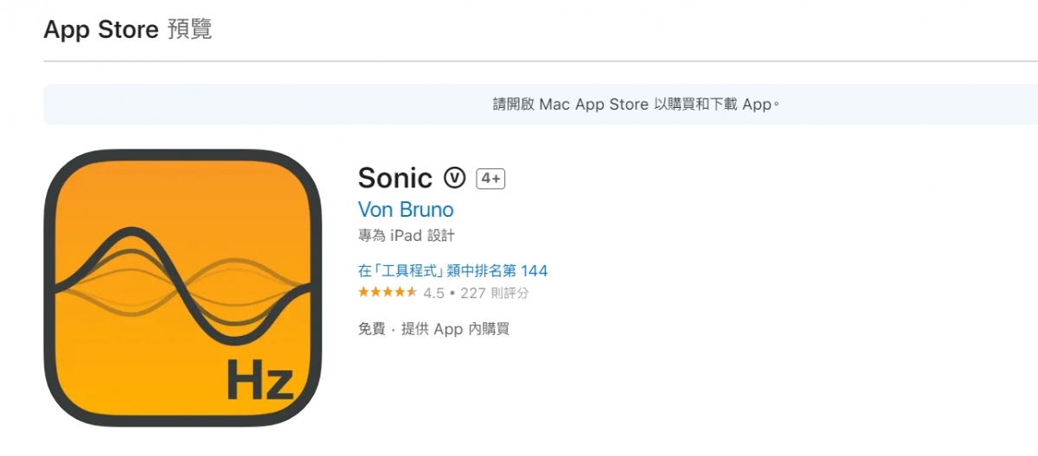The height and width of the screenshot is (456, 1038).
Task: Click the App Store header title
Action: (x=100, y=30)
